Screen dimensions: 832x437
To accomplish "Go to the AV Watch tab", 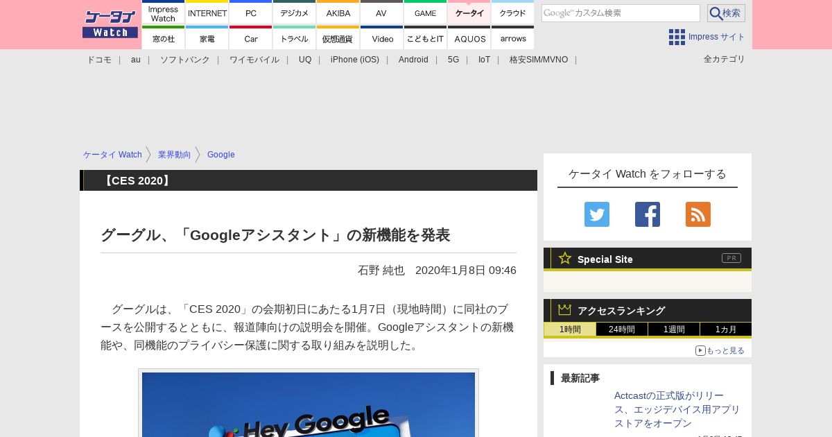I will click(382, 12).
